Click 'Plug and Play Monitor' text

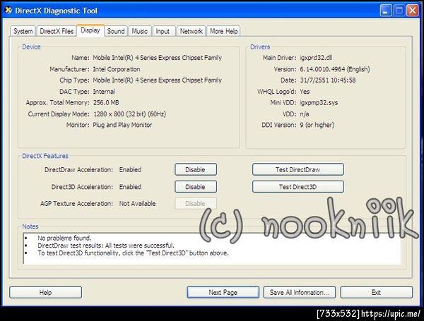point(122,125)
